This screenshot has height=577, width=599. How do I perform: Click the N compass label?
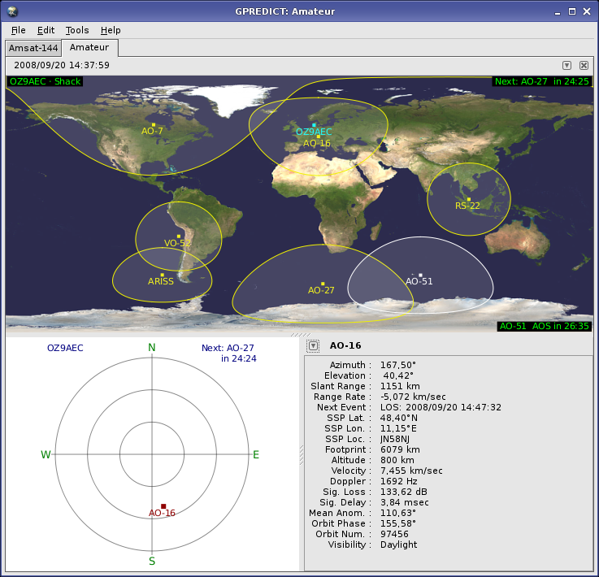(x=152, y=348)
